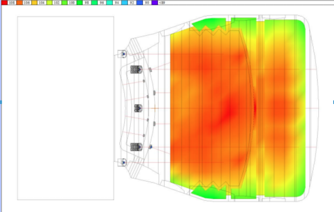Select the orange crosshair reference point

155,108
